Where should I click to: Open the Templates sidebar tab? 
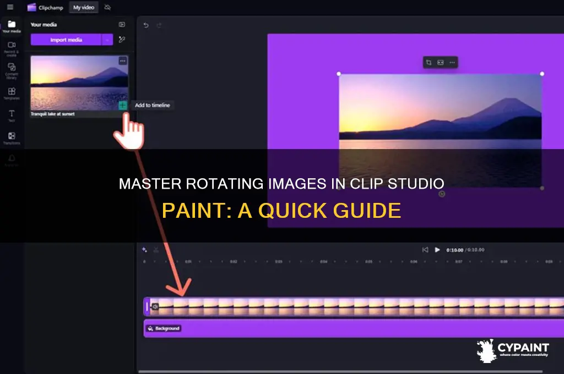12,94
